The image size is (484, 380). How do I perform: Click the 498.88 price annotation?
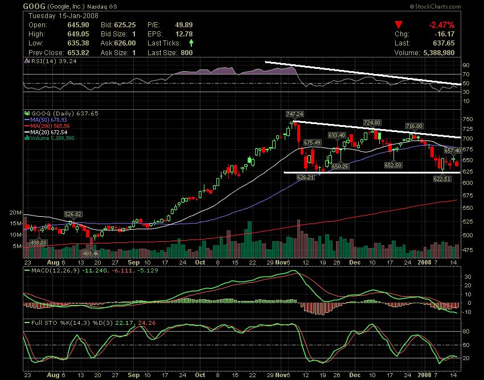click(39, 243)
